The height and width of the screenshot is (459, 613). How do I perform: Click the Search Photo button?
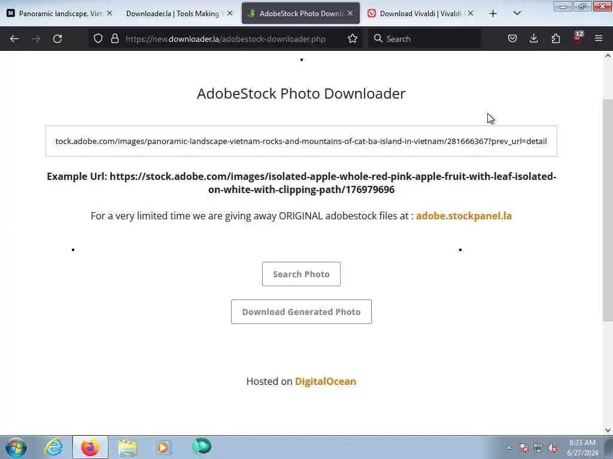301,274
